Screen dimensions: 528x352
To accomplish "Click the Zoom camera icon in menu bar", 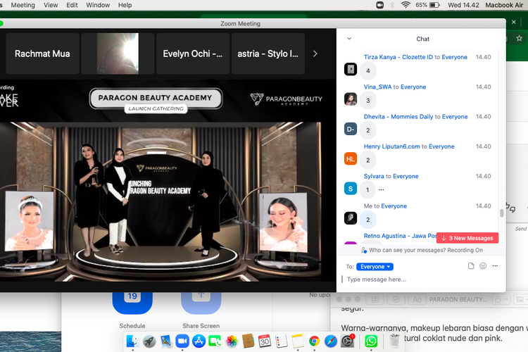I will 381,5.
